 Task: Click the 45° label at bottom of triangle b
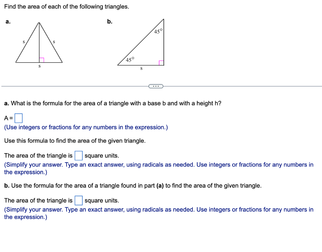click(x=130, y=59)
